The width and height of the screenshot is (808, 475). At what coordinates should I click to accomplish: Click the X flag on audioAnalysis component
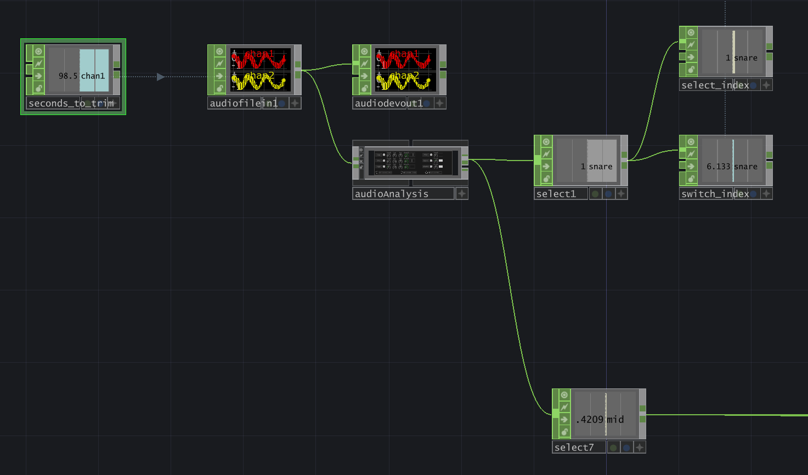[x=361, y=161]
